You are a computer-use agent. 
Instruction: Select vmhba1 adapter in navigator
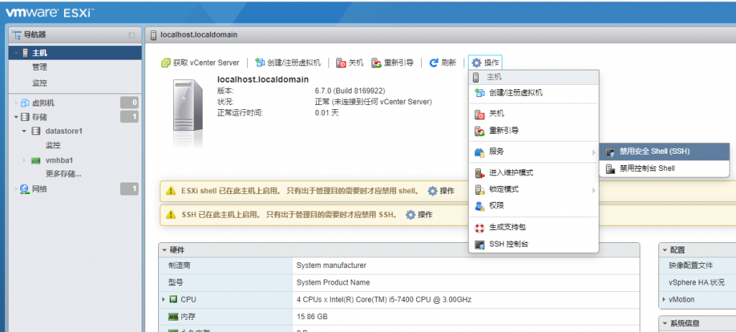[59, 160]
